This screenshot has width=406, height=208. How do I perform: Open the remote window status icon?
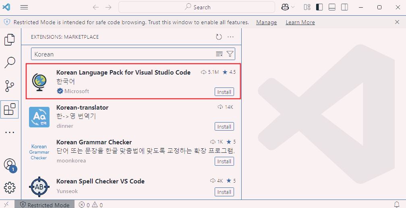click(x=7, y=204)
